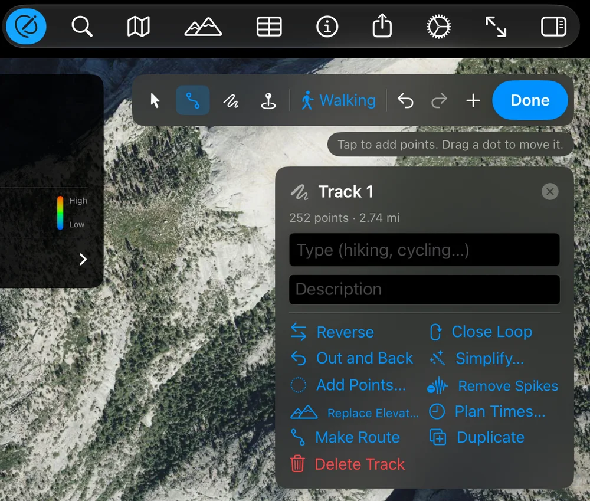This screenshot has height=501, width=590.
Task: Open the folded map icon
Action: coord(139,27)
